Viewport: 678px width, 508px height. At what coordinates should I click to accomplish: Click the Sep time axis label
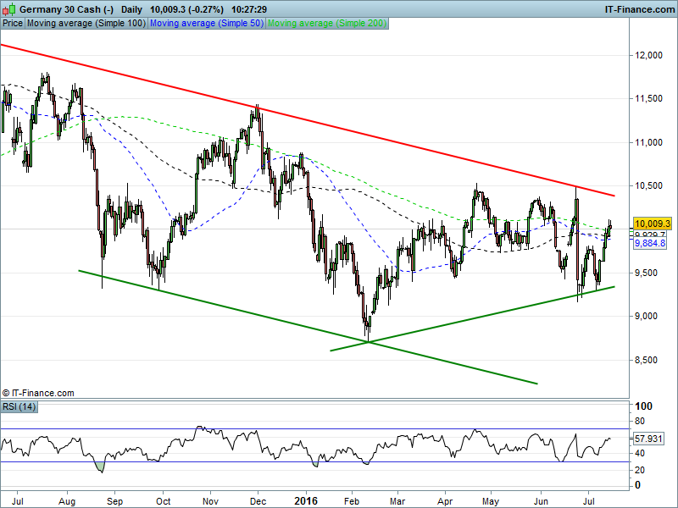[x=114, y=501]
